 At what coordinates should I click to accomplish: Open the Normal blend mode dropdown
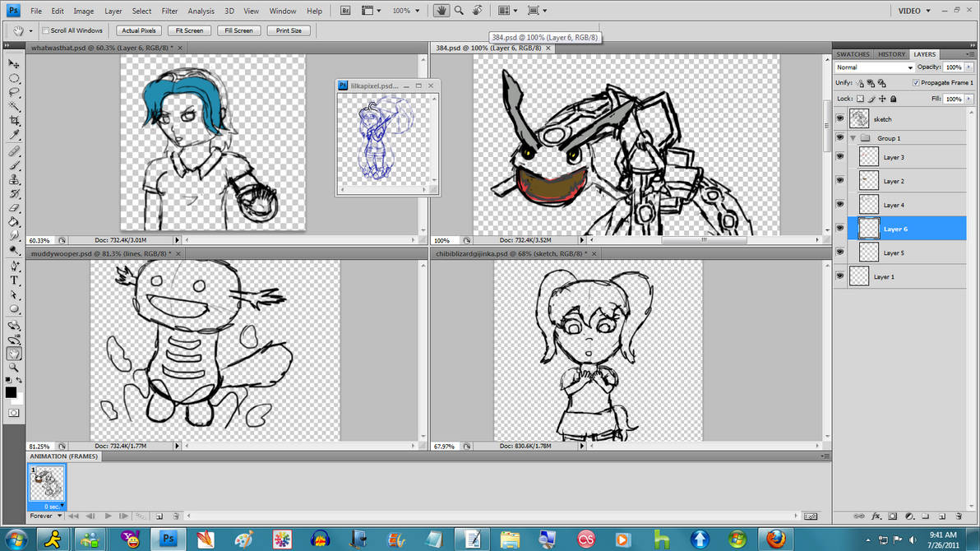click(874, 67)
